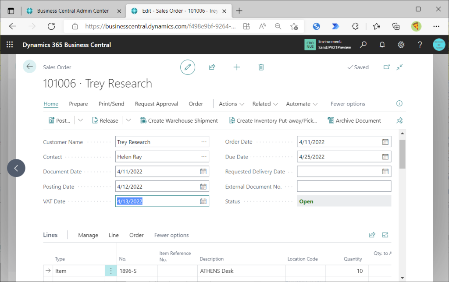Expand the Post options dropdown arrow
The image size is (449, 282).
pos(81,120)
